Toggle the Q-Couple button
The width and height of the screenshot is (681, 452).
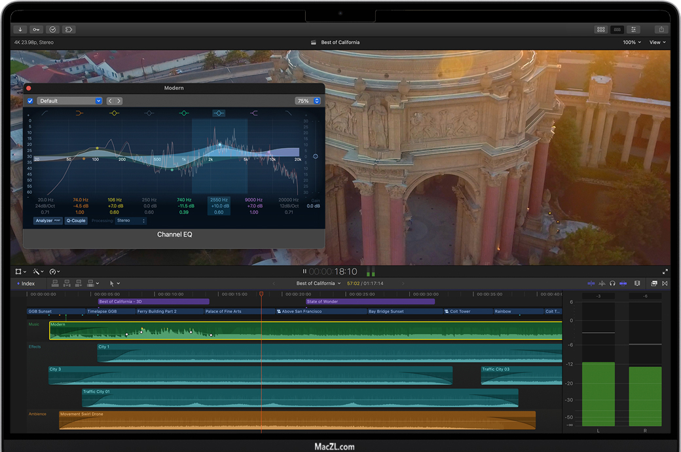tap(76, 221)
